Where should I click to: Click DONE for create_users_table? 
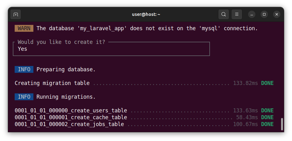click(x=267, y=110)
